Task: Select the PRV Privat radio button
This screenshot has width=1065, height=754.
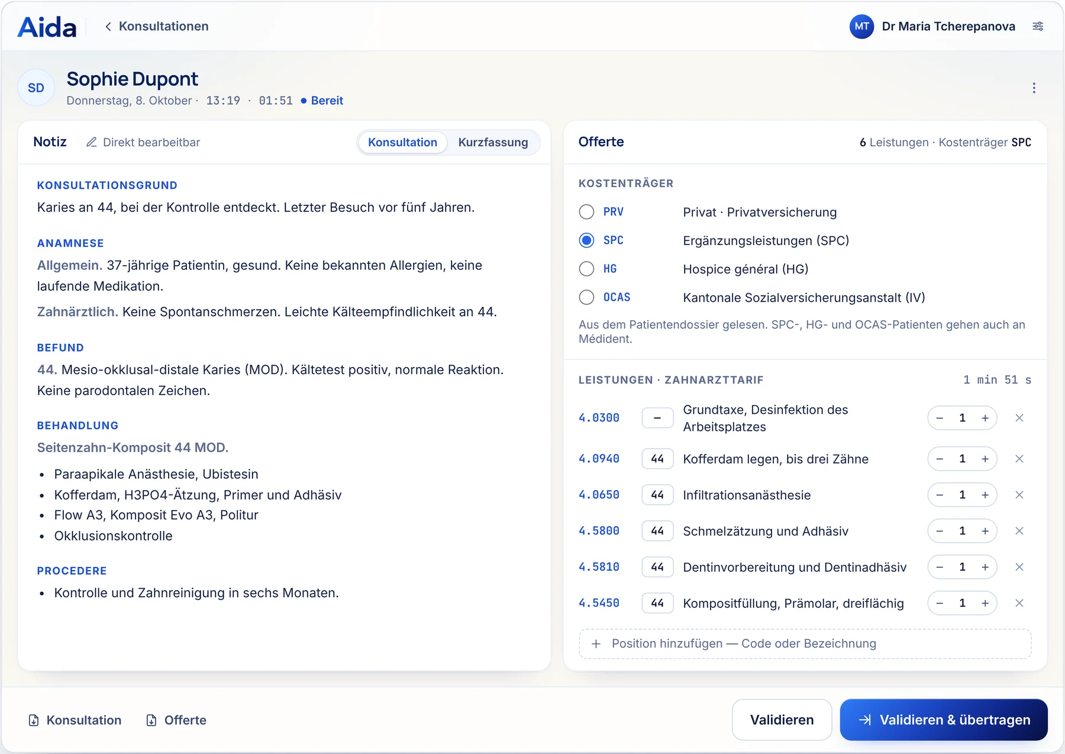Action: (586, 212)
